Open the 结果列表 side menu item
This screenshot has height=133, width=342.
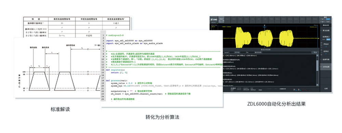pyautogui.click(x=326, y=59)
